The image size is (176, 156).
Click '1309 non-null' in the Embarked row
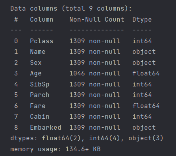coord(95,127)
